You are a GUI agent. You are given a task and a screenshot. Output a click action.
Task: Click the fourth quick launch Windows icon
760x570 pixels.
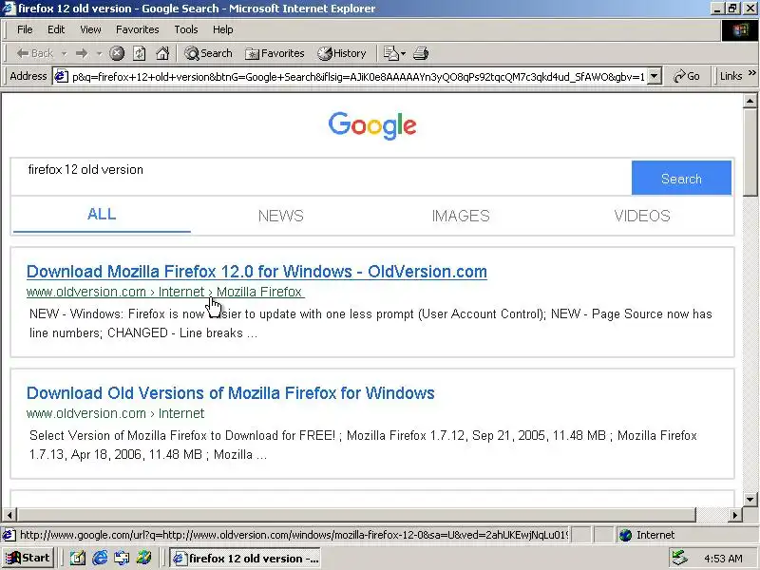point(143,559)
